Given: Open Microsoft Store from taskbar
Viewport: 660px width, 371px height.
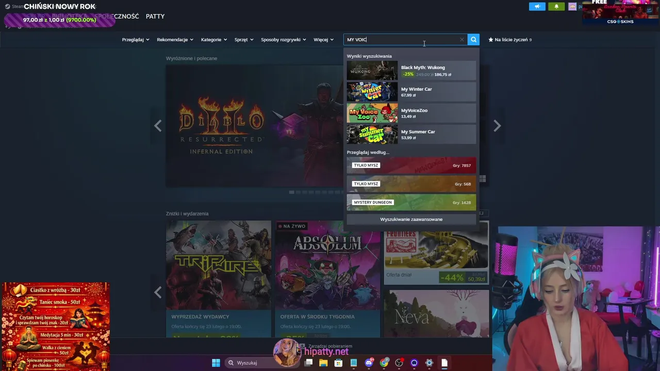Looking at the screenshot, I should pos(338,363).
